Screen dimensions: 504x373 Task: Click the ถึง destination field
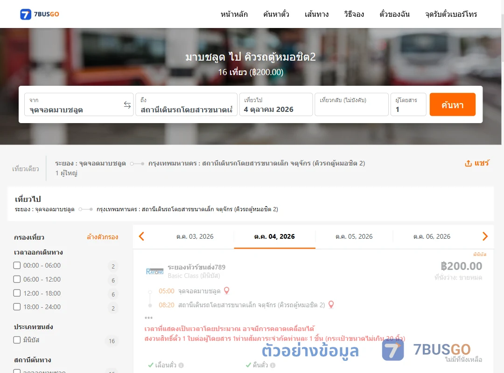[186, 104]
